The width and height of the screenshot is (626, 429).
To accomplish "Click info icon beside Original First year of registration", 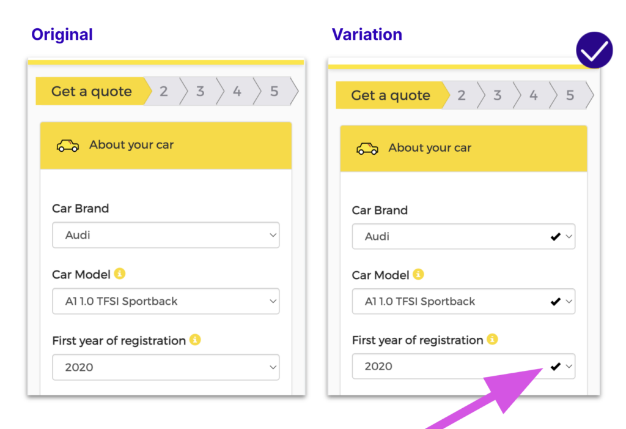I will (195, 340).
